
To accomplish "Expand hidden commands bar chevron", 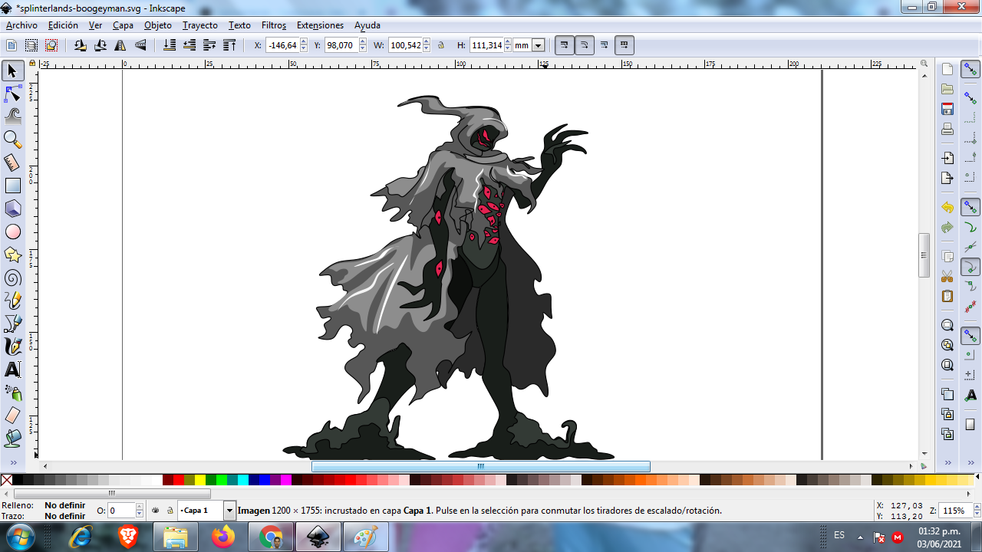I will (947, 462).
